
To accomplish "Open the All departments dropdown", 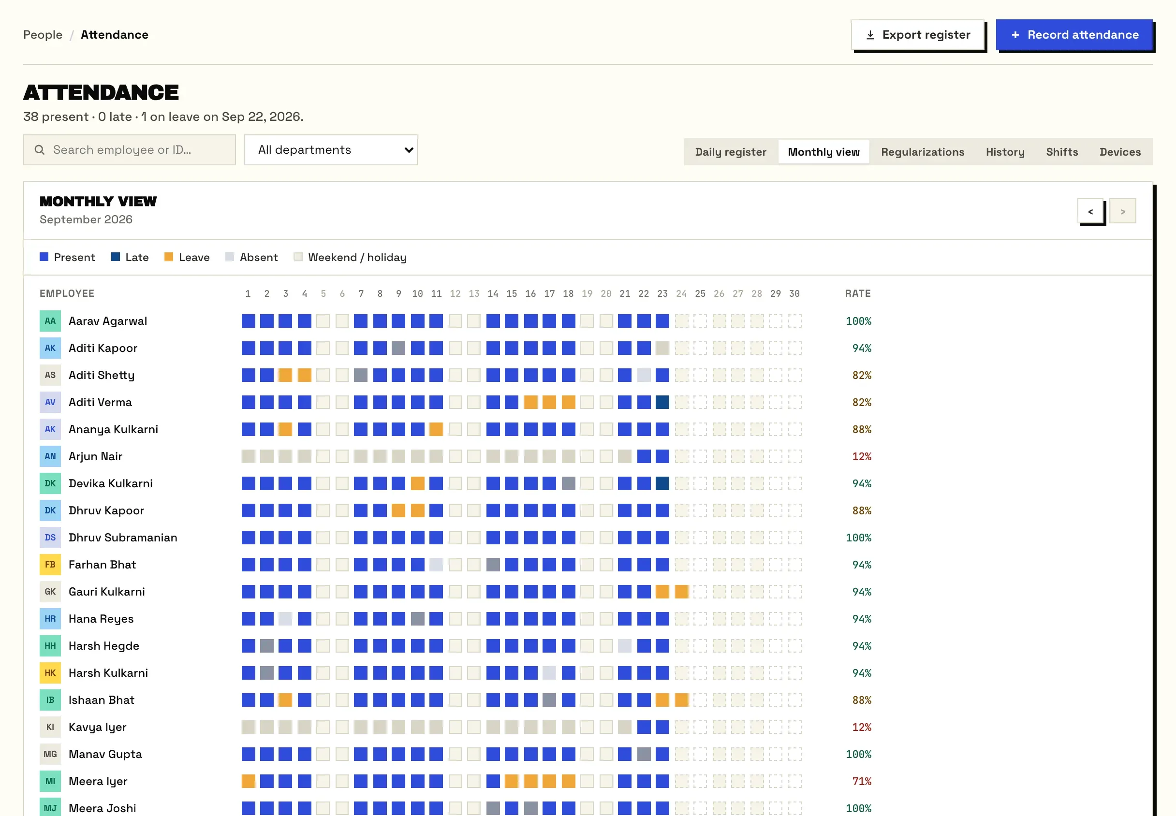I will tap(331, 150).
